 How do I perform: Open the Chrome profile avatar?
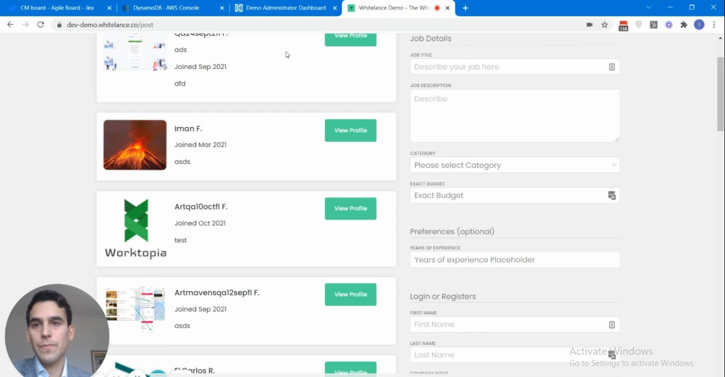coord(699,25)
